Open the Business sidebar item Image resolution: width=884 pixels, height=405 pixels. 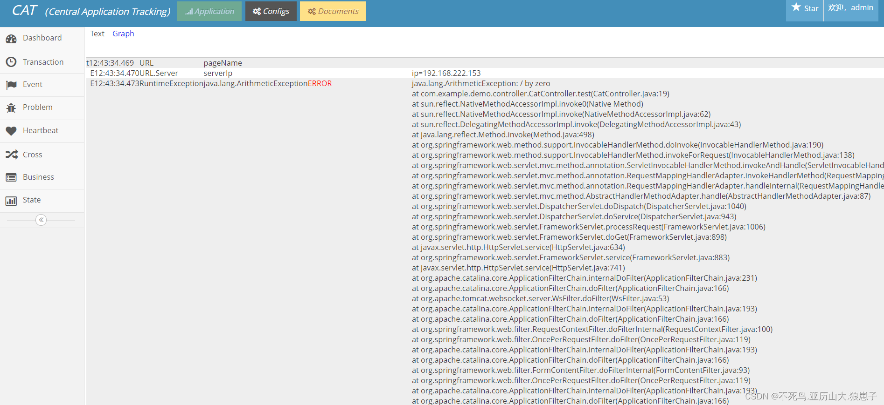(x=42, y=177)
